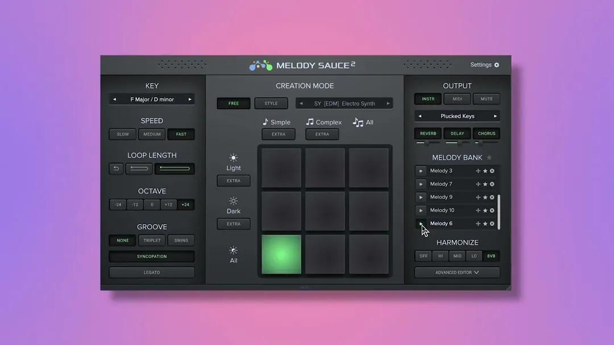This screenshot has height=345, width=614.
Task: Play the Melody 6 preview
Action: [421, 223]
